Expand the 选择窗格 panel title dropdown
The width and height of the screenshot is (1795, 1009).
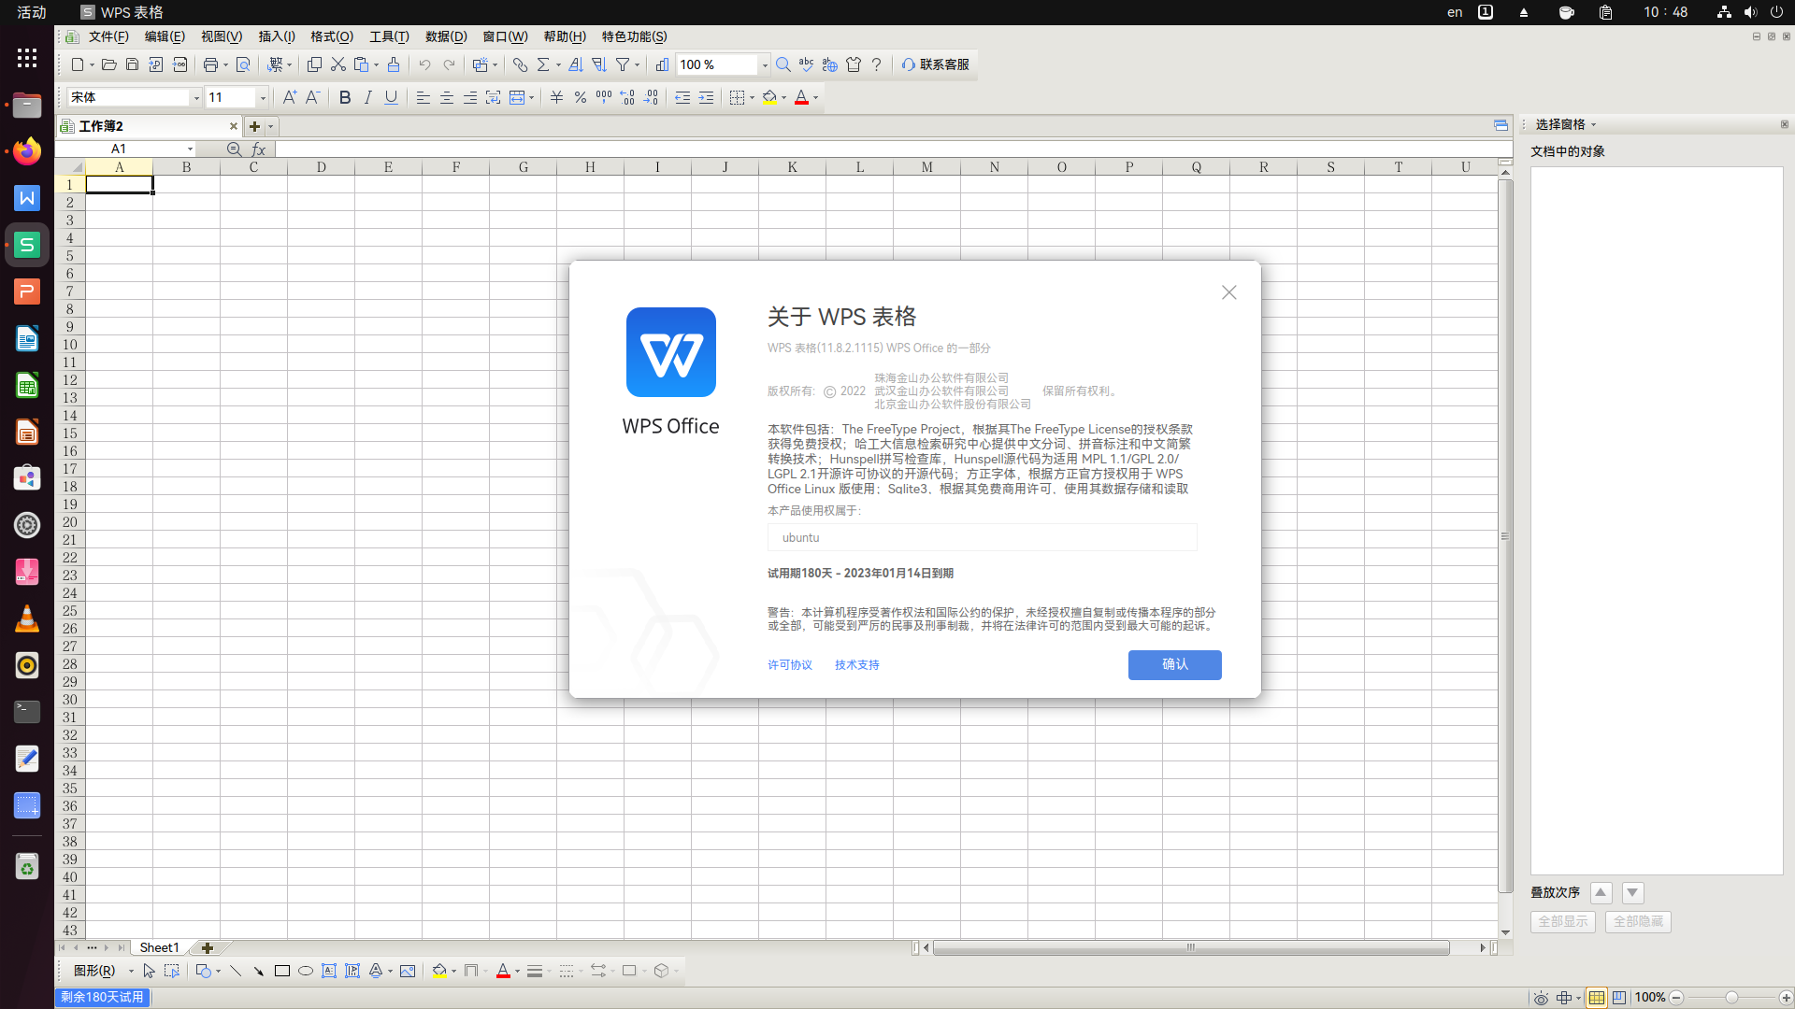[1594, 124]
